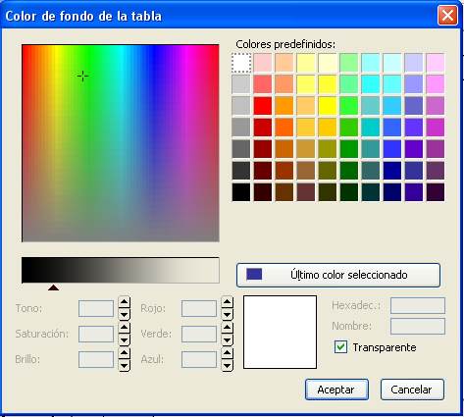Increase the Tono value with up arrow
This screenshot has height=417, width=464.
(x=124, y=302)
